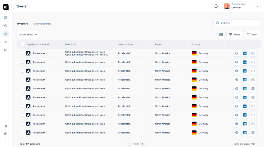This screenshot has width=264, height=147.
Task: Click the Description column header
Action: [71, 44]
